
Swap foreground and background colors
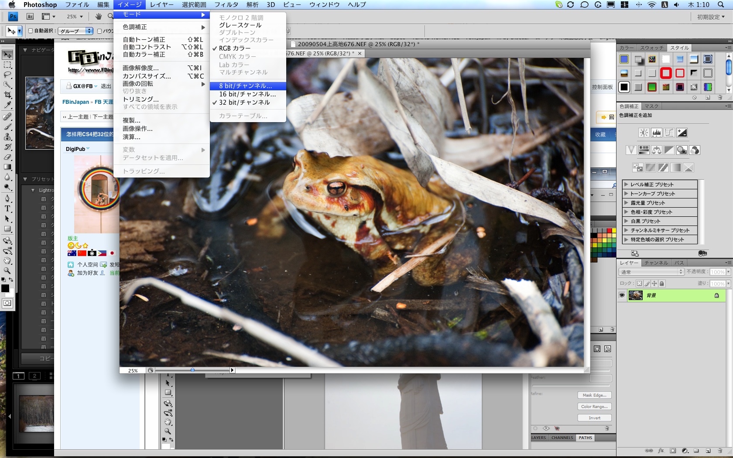pyautogui.click(x=11, y=280)
